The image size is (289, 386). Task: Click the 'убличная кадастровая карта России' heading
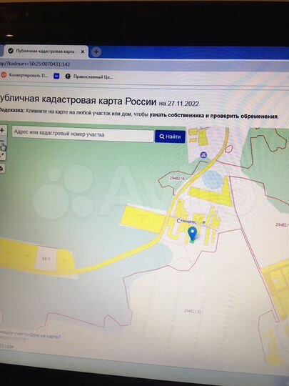(78, 100)
